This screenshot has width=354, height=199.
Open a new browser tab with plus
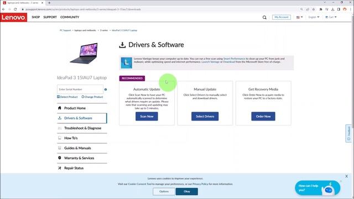[49, 3]
